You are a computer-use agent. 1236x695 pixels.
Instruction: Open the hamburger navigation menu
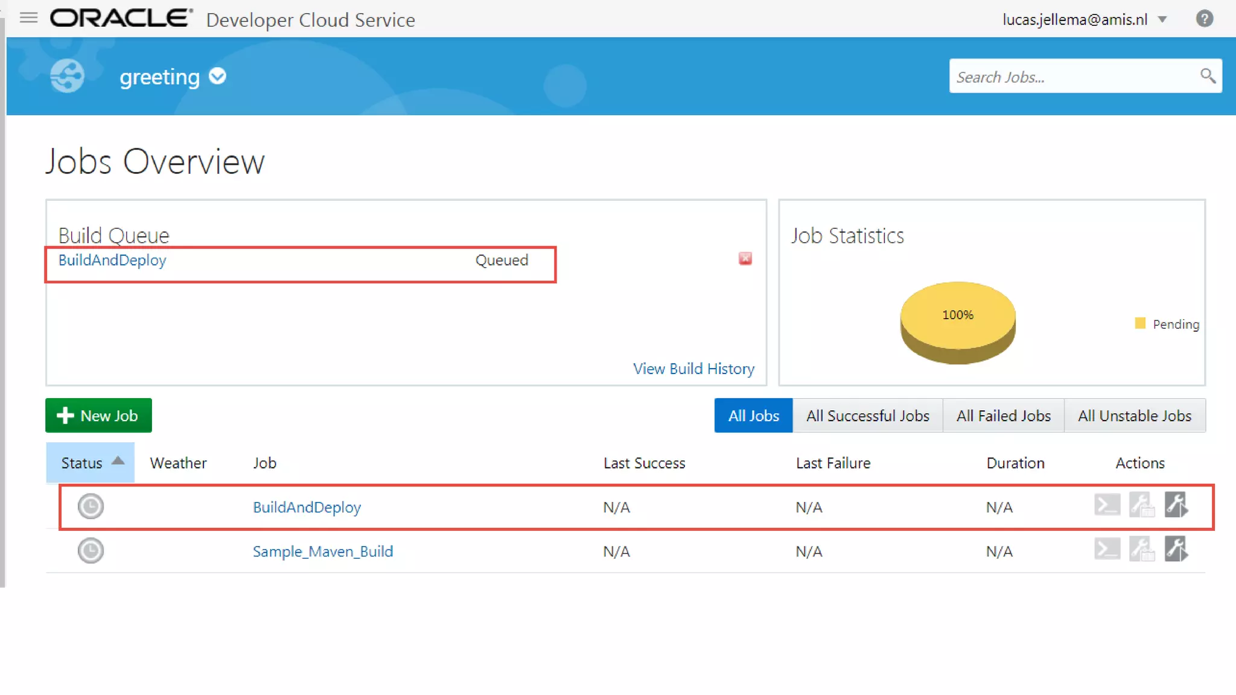[x=28, y=18]
